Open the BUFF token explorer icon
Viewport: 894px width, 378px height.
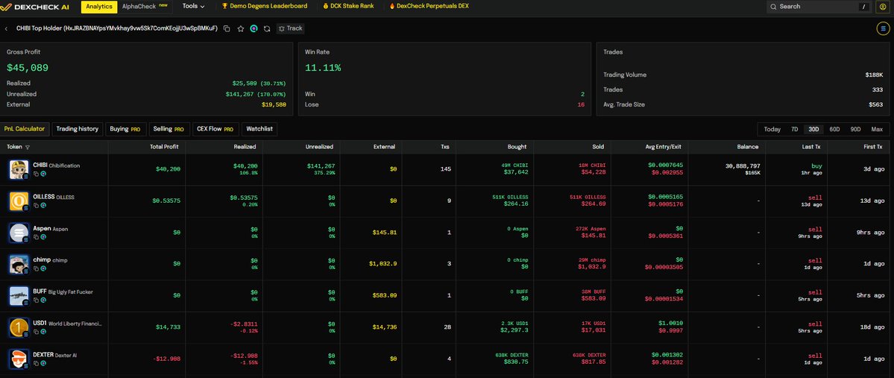pos(43,300)
